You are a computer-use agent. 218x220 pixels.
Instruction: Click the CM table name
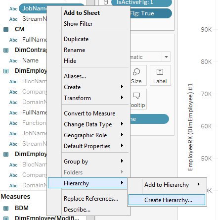[x=19, y=29]
